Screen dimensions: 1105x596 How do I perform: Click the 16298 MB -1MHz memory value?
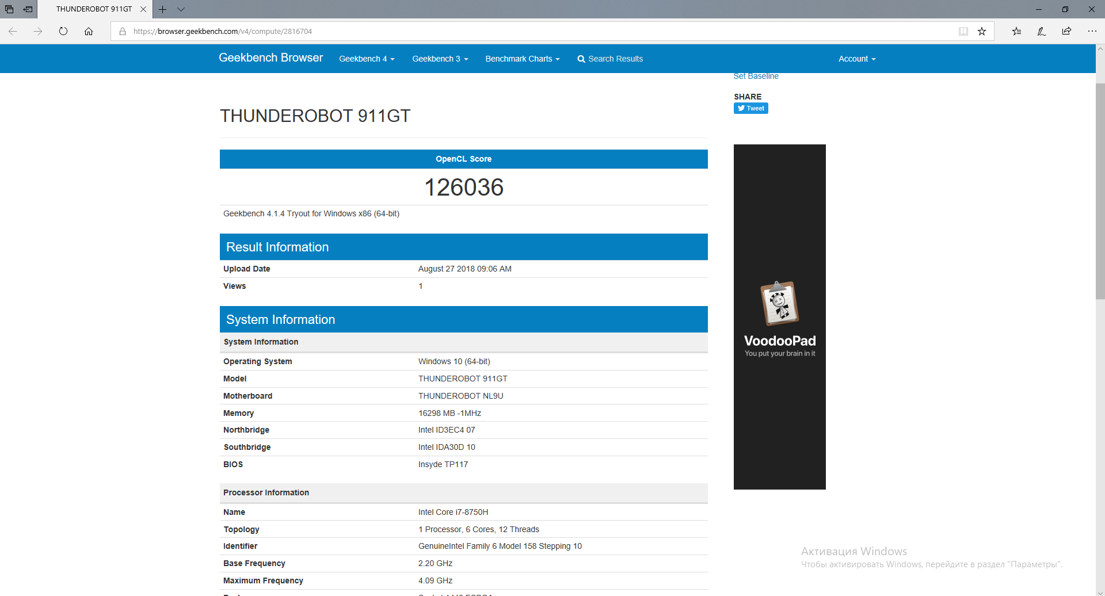449,413
